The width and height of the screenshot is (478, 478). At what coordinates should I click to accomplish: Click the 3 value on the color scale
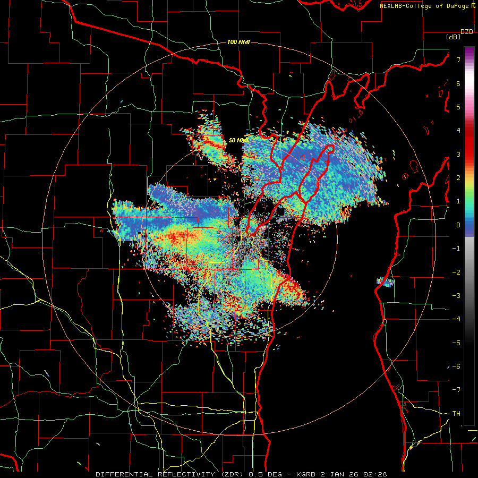458,154
